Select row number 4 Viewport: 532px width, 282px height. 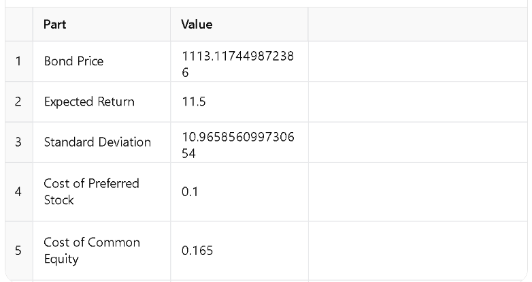(18, 191)
